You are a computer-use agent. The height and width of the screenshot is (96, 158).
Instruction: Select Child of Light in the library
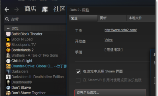click(x=22, y=61)
